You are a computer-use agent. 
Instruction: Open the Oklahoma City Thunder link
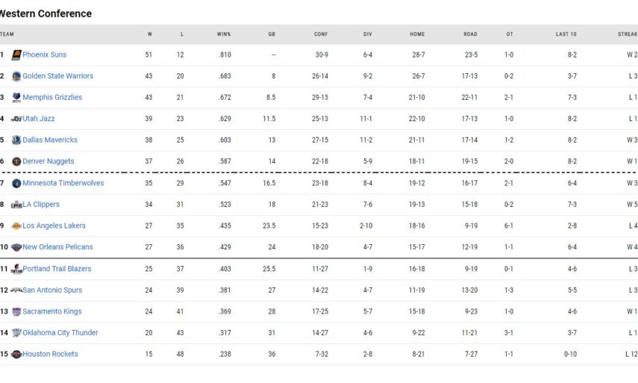[60, 333]
